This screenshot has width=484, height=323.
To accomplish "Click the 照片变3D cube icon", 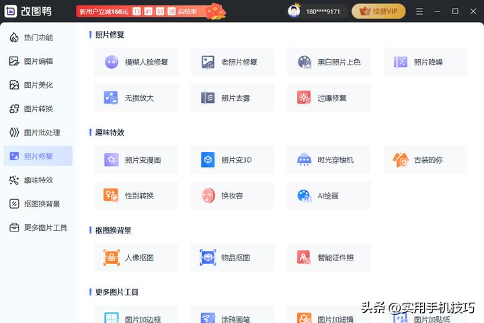I will pos(208,159).
